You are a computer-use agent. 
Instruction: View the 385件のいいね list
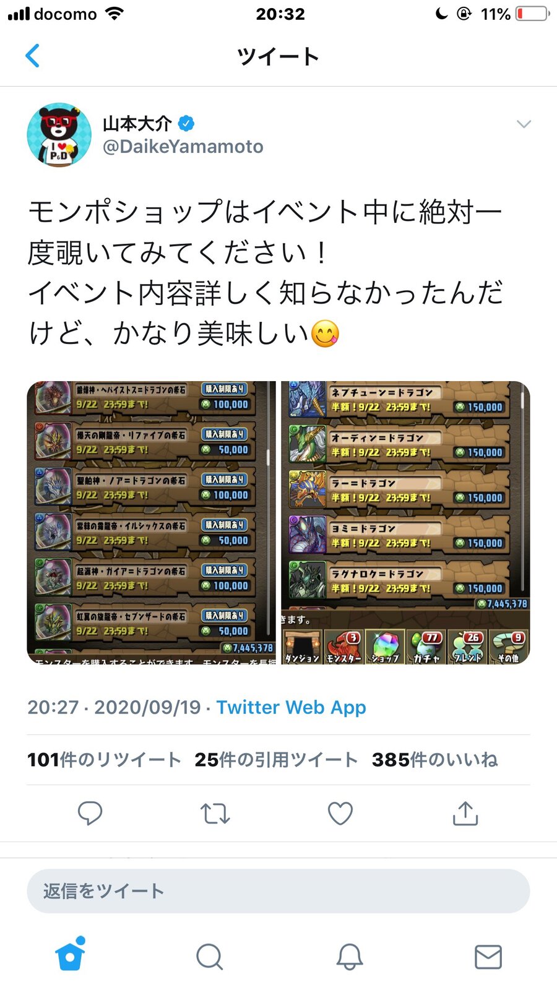[x=435, y=759]
